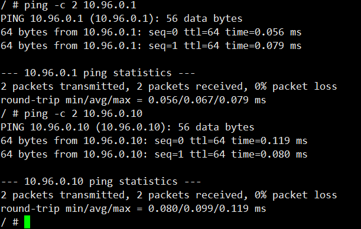Click the first '0% packet loss' text
361x229 pixels.
click(x=295, y=86)
